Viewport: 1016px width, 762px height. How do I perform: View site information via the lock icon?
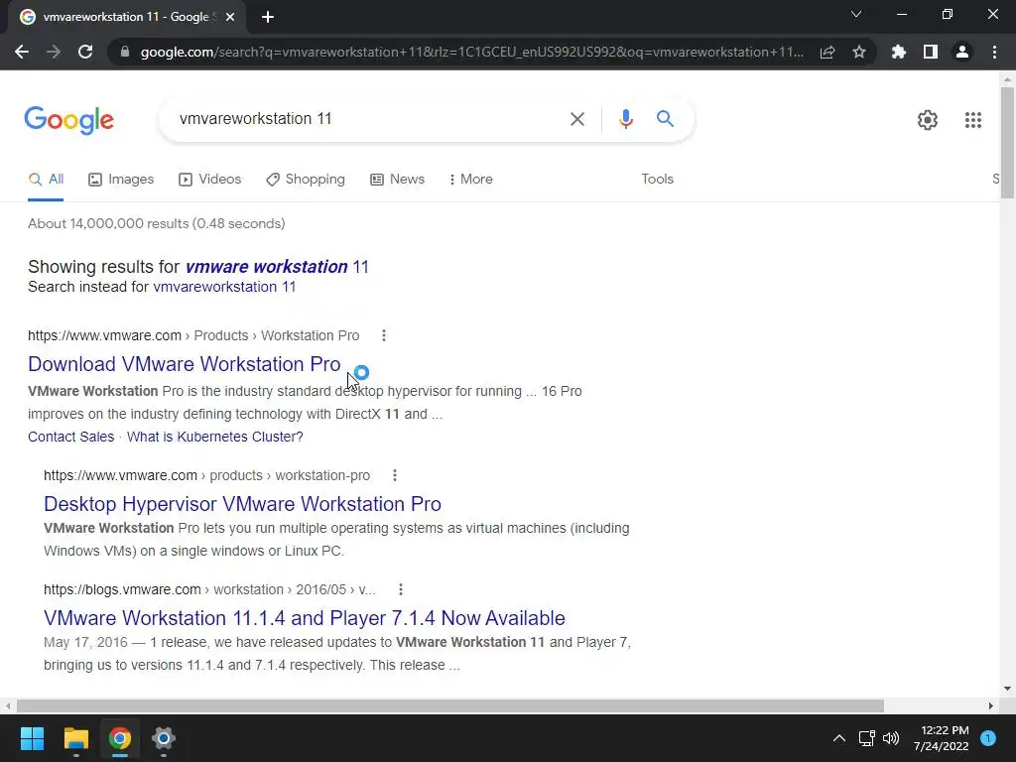[125, 52]
